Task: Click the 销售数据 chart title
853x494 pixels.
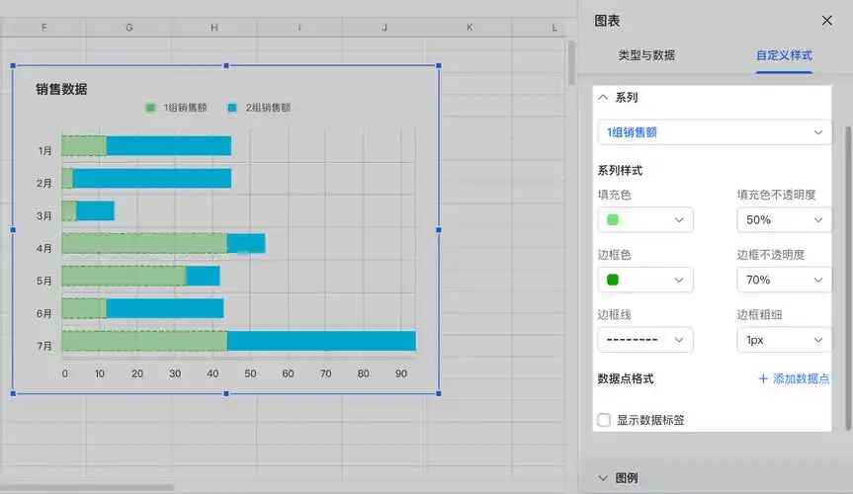Action: tap(61, 89)
